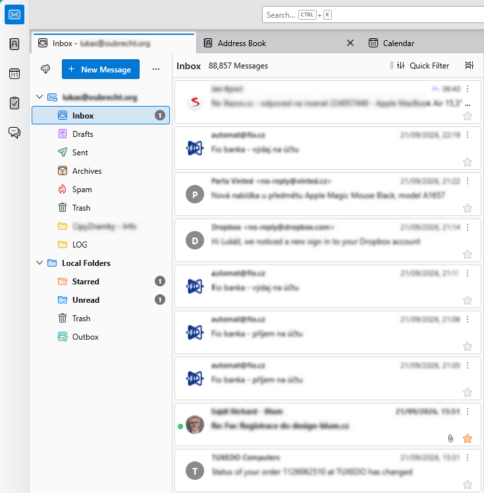484x493 pixels.
Task: Open more menu of first message
Action: 468,89
